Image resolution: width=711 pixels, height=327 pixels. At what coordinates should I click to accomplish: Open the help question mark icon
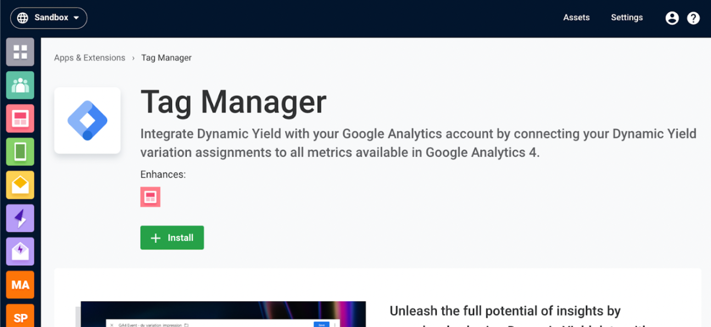click(x=693, y=18)
